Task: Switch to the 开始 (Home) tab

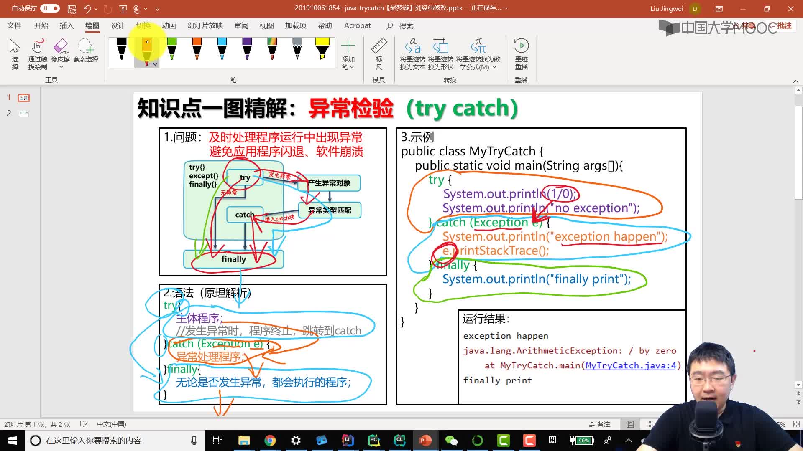Action: pyautogui.click(x=41, y=25)
